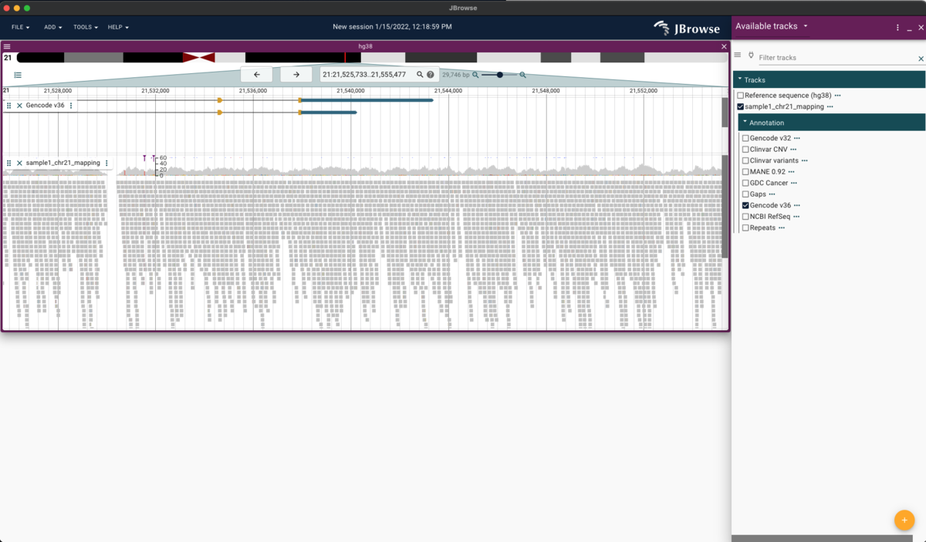Click the orange add floating button
This screenshot has height=542, width=926.
pos(904,520)
